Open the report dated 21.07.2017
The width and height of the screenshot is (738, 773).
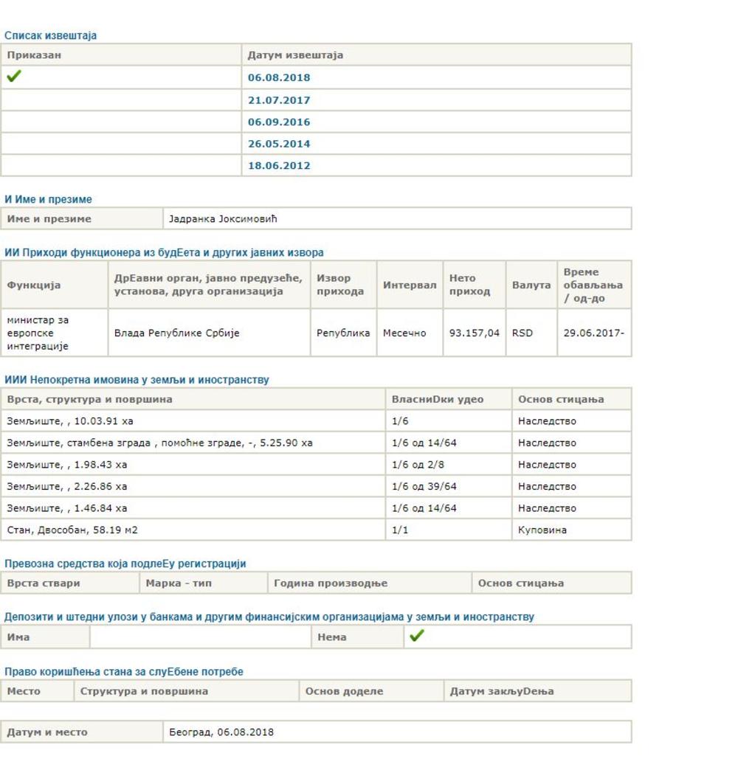pyautogui.click(x=278, y=100)
